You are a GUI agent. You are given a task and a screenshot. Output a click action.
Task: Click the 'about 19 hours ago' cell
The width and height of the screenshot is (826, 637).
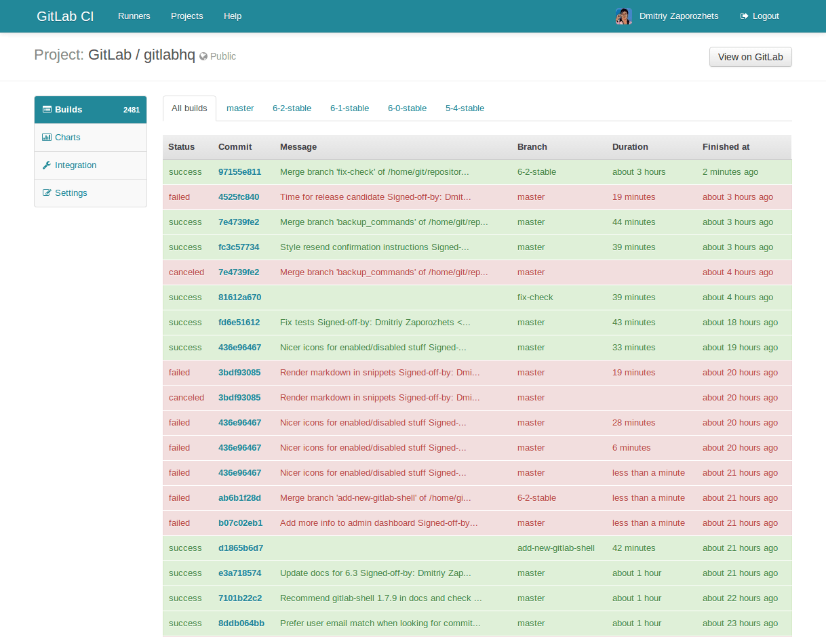(740, 348)
